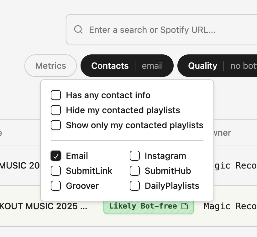Click the Likely Bot-free badge
Image resolution: width=257 pixels, height=237 pixels.
pos(144,206)
